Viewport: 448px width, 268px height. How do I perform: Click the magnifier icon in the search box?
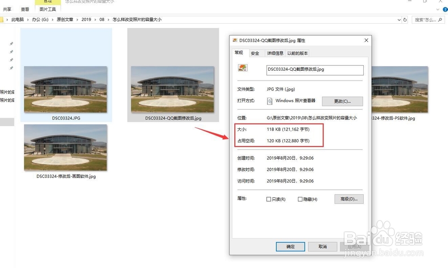click(440, 20)
